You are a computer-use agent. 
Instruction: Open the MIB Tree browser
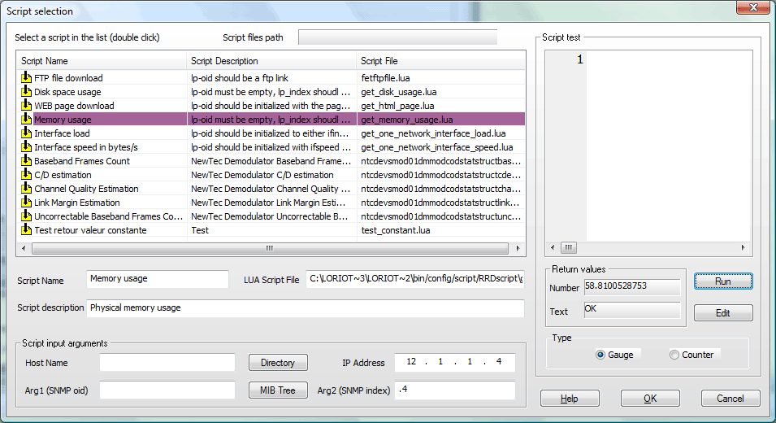pyautogui.click(x=278, y=390)
